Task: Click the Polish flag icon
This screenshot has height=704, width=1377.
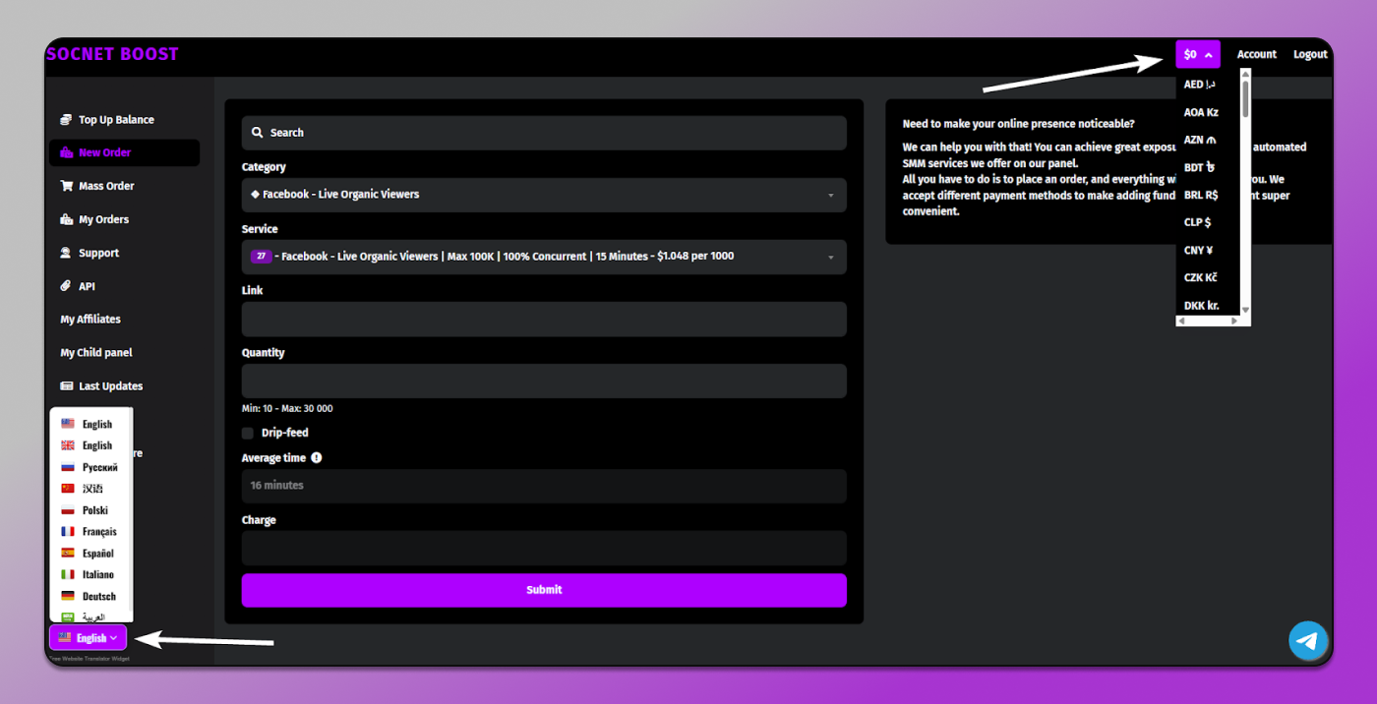Action: 68,510
